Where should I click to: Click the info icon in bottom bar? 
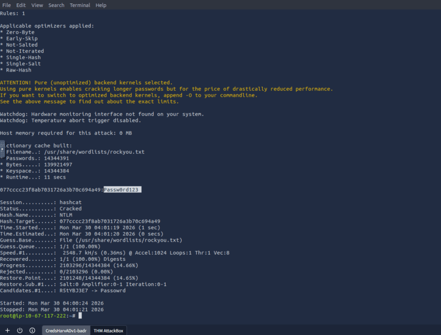pyautogui.click(x=32, y=331)
